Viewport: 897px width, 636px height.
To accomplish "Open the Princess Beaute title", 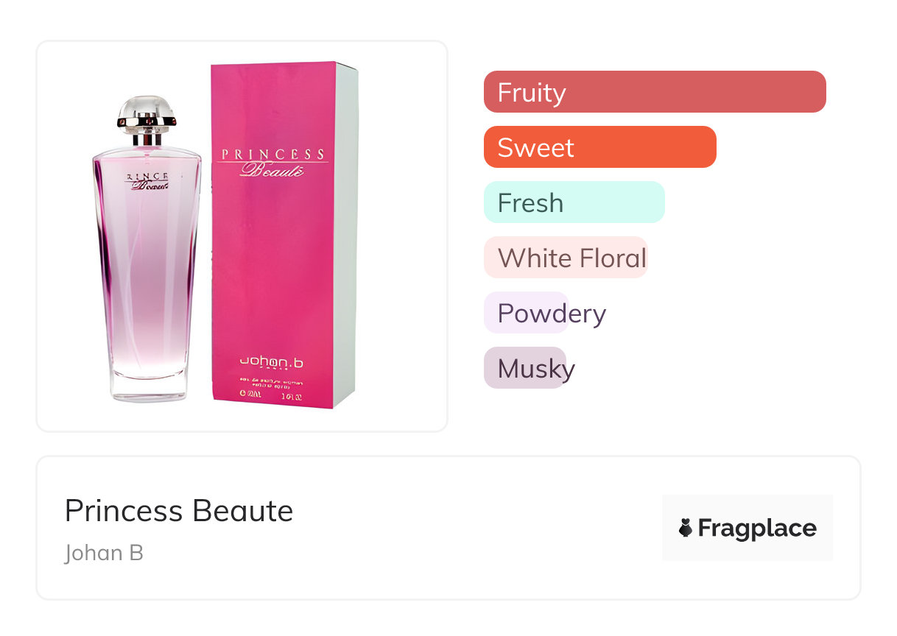I will pyautogui.click(x=179, y=511).
